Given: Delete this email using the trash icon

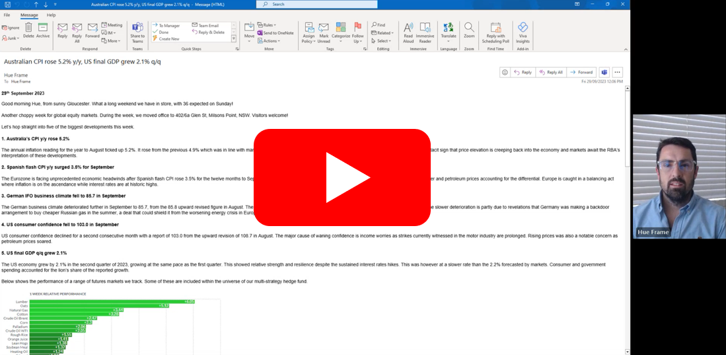Looking at the screenshot, I should [28, 30].
